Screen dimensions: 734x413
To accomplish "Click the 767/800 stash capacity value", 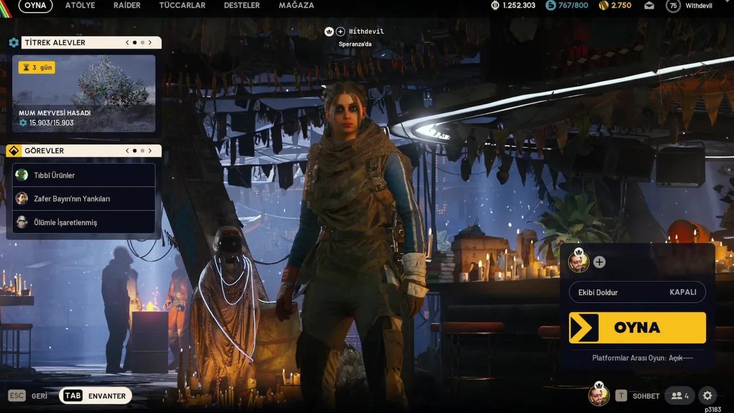I will pyautogui.click(x=573, y=6).
